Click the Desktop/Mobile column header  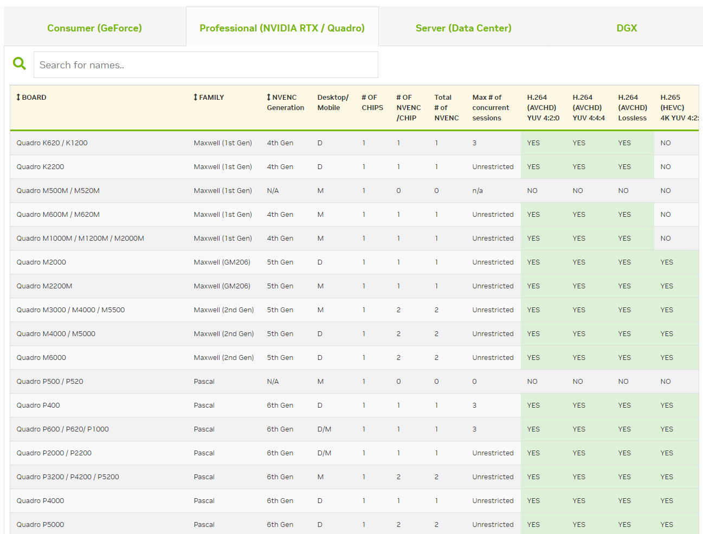[x=332, y=102]
